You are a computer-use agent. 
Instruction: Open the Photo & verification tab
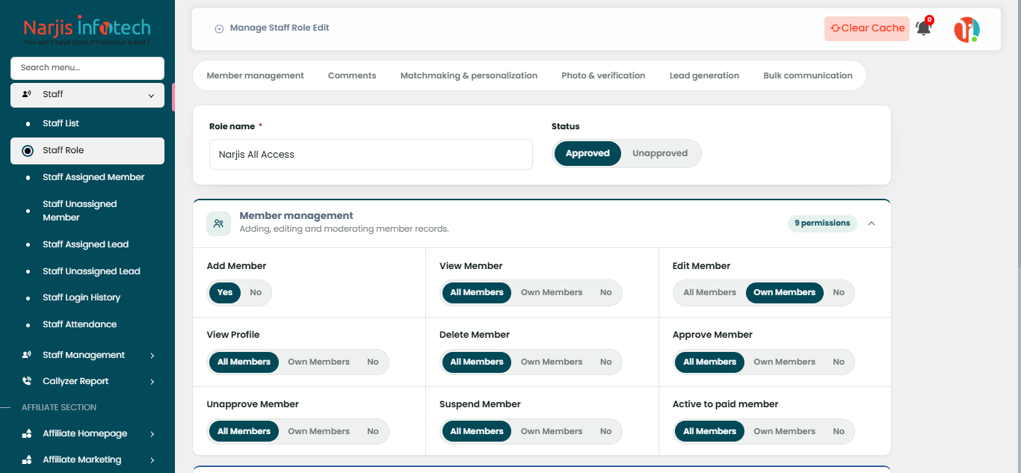pos(603,75)
